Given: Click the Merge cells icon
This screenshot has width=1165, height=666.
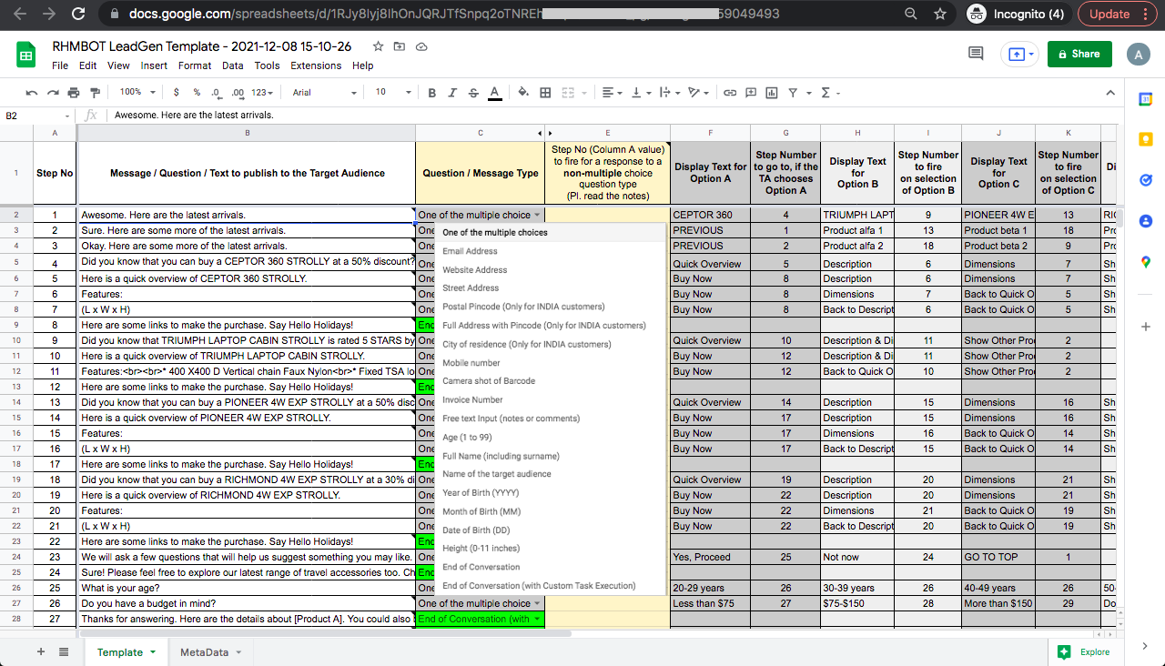Looking at the screenshot, I should coord(568,92).
